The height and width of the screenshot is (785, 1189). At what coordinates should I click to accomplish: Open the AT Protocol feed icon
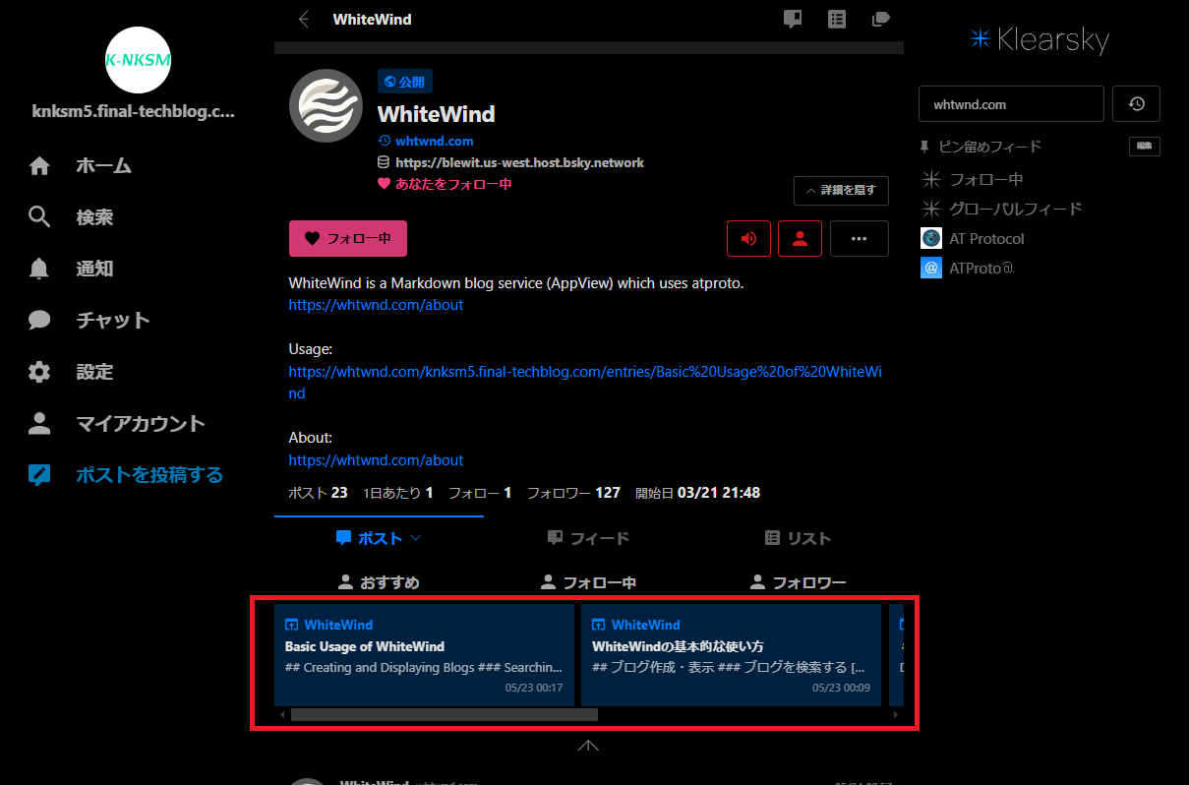(931, 238)
